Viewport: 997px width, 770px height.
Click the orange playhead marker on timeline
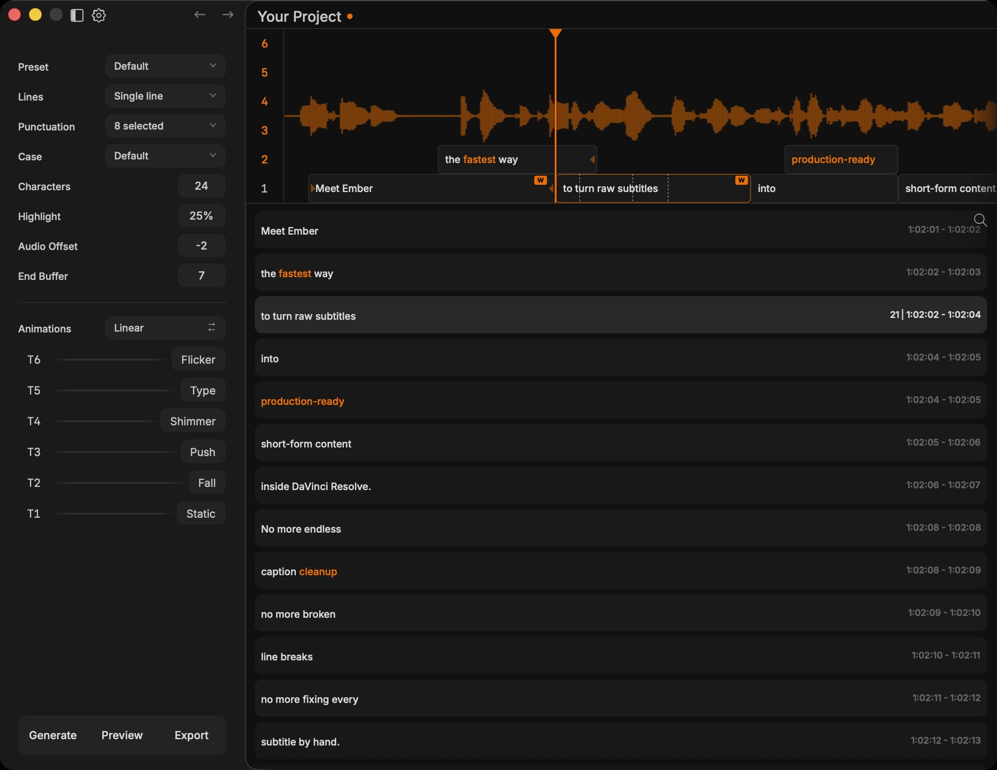click(x=555, y=34)
